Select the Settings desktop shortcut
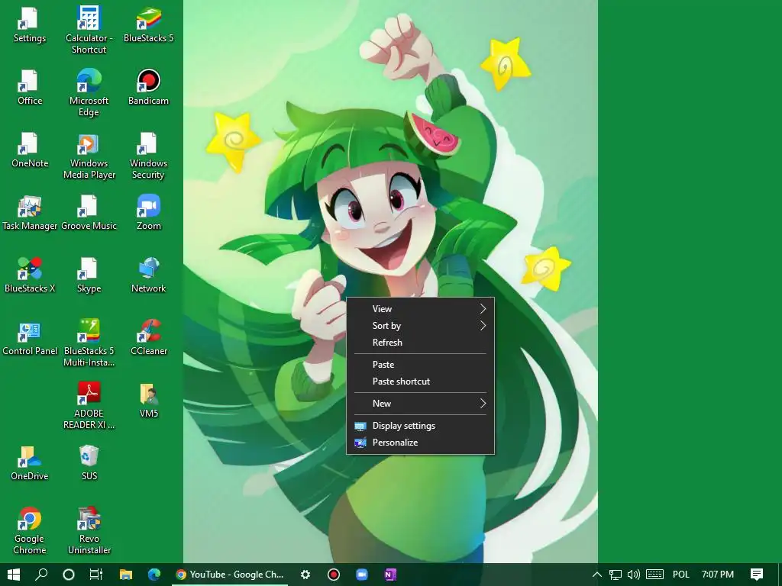This screenshot has height=586, width=782. (30, 25)
